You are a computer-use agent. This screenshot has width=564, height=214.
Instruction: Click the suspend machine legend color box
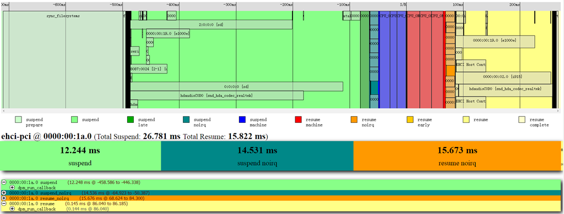tap(242, 120)
